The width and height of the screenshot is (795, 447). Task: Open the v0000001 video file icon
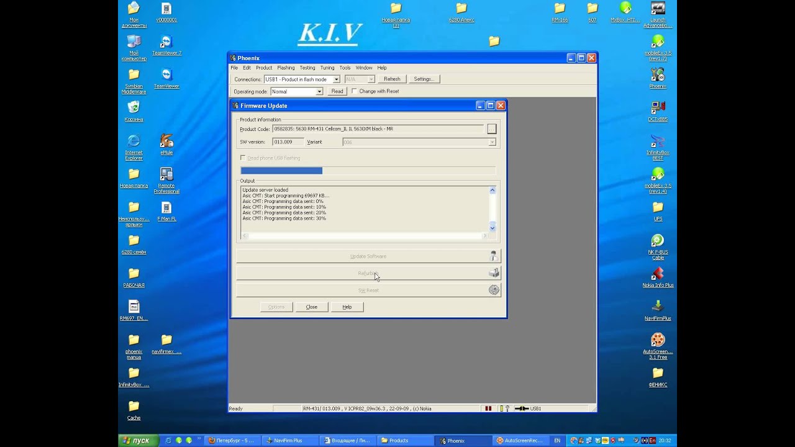pyautogui.click(x=166, y=12)
